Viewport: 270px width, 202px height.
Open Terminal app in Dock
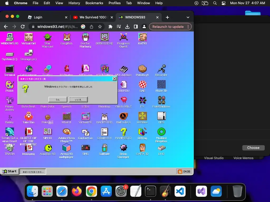[151, 191]
